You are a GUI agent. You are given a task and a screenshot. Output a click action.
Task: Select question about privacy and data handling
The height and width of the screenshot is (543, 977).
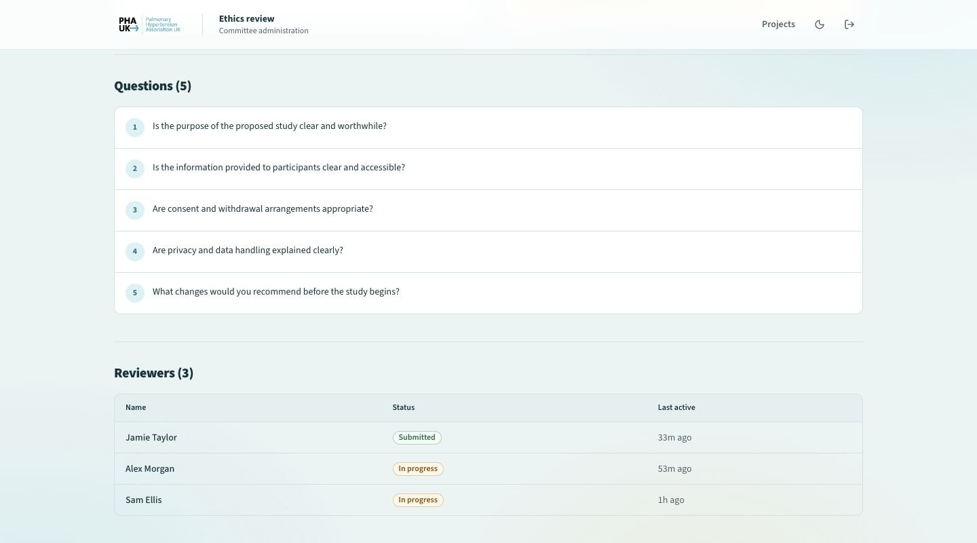(x=488, y=252)
